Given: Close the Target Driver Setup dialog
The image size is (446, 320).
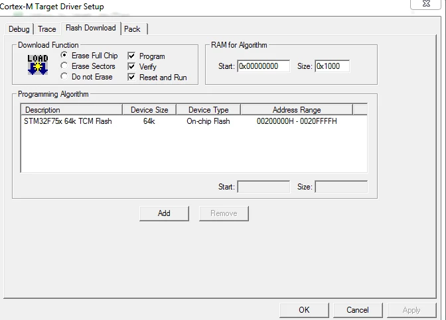Looking at the screenshot, I should tap(425, 4).
